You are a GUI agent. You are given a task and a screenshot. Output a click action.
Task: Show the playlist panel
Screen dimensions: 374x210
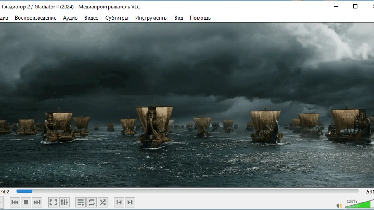pos(81,202)
